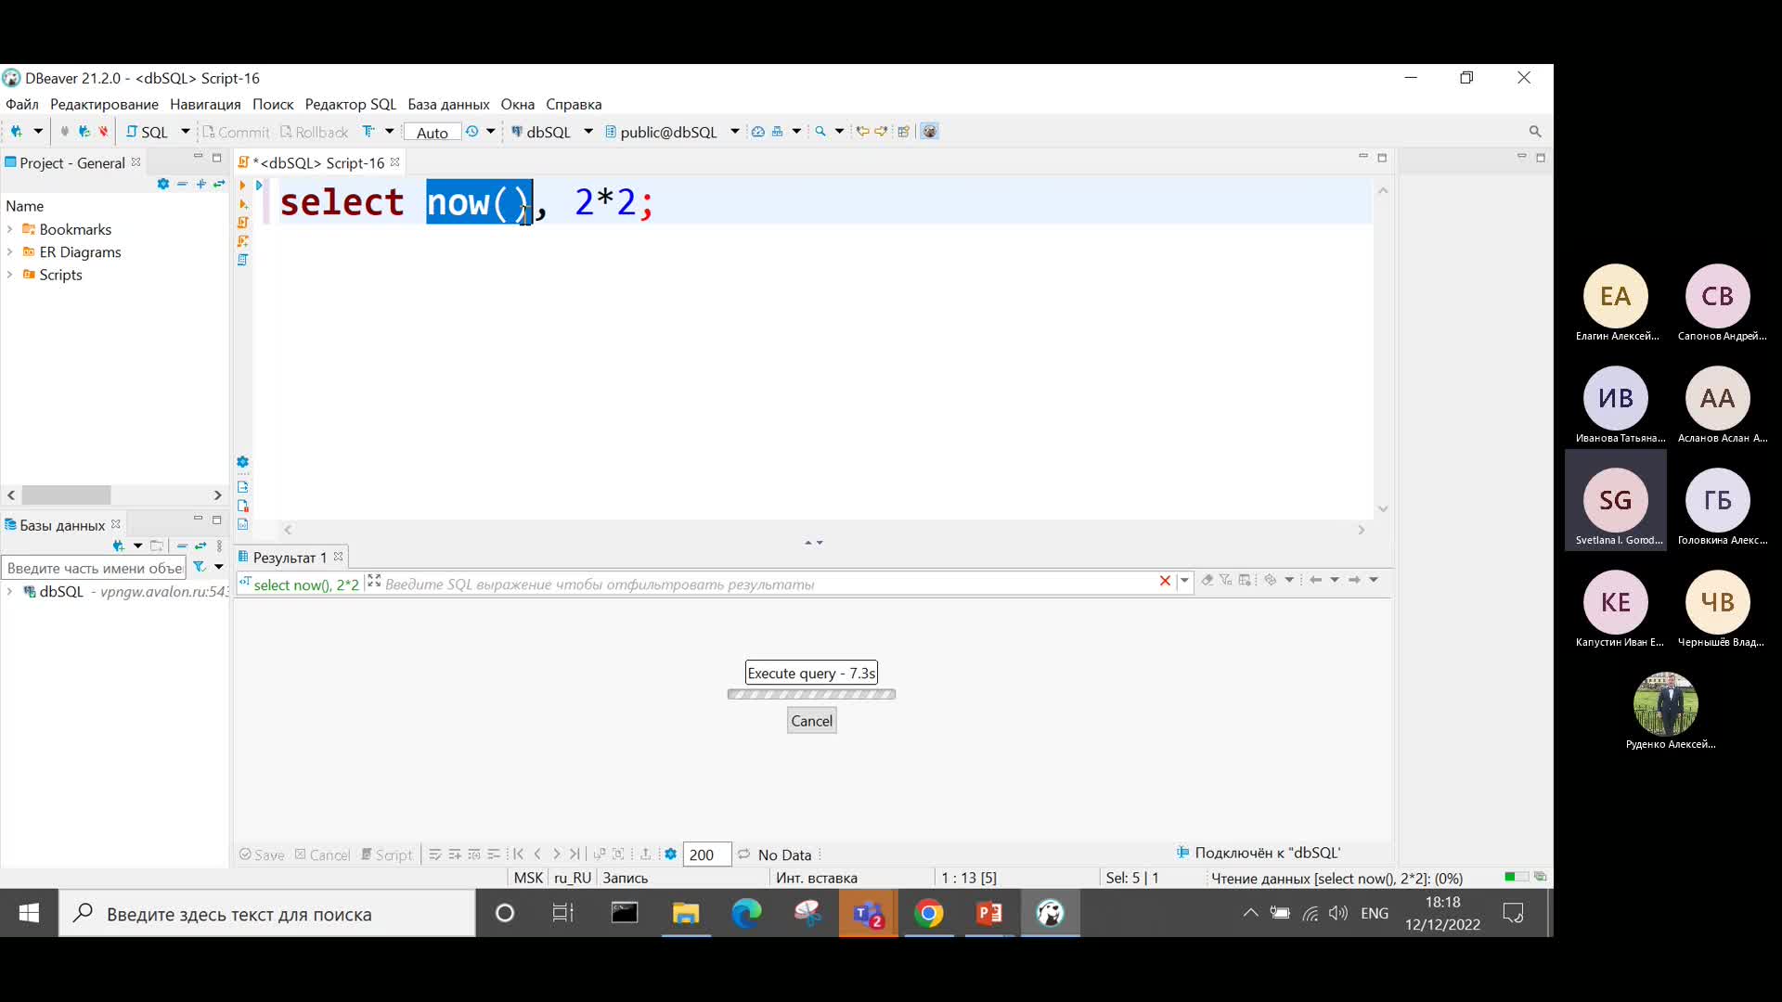Expand the Bookmarks tree node
The height and width of the screenshot is (1002, 1782).
9,229
